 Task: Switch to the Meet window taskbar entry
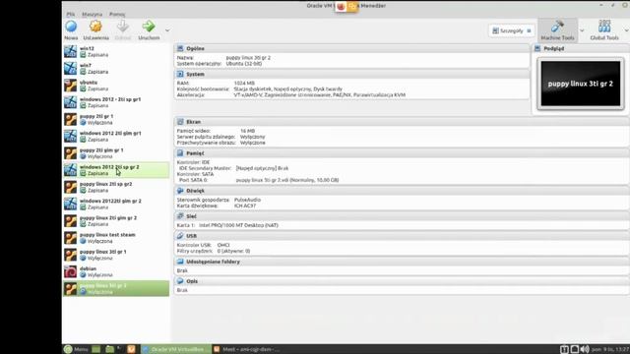click(246, 349)
